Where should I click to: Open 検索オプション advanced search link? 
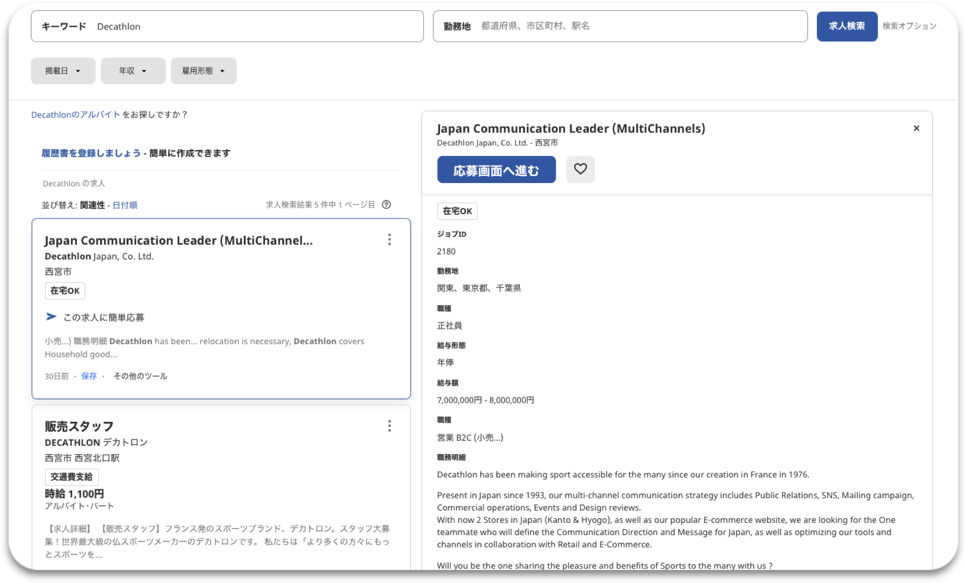(x=909, y=26)
